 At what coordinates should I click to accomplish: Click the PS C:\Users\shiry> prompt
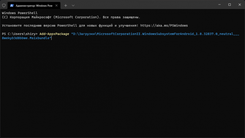click(20, 34)
